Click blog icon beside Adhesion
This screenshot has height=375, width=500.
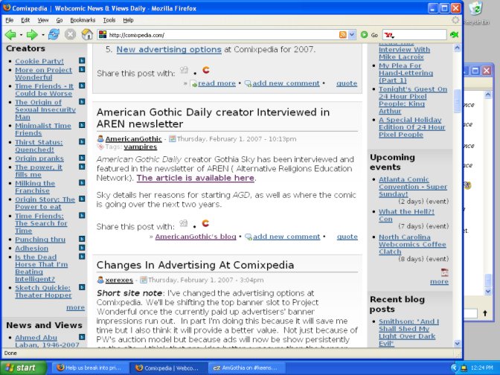82,248
